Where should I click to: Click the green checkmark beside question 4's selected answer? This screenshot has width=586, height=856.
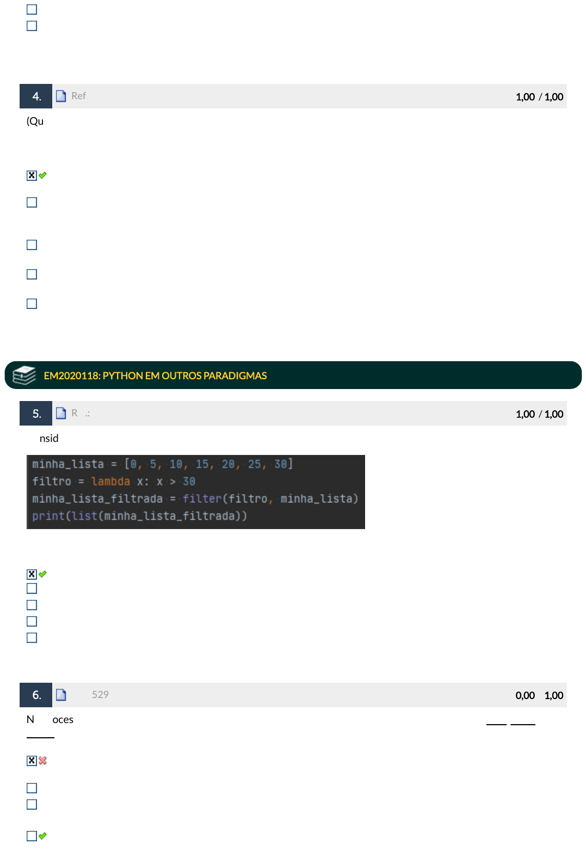tap(43, 175)
